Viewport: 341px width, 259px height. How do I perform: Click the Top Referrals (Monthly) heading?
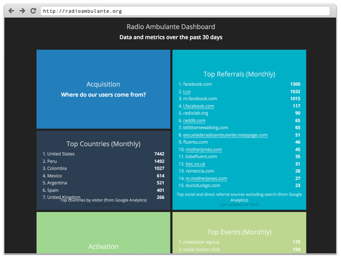click(x=239, y=74)
